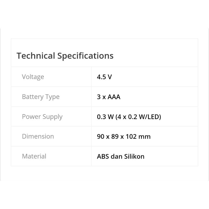Click the 4.5 V voltage value
The image size is (209, 209).
pos(104,77)
